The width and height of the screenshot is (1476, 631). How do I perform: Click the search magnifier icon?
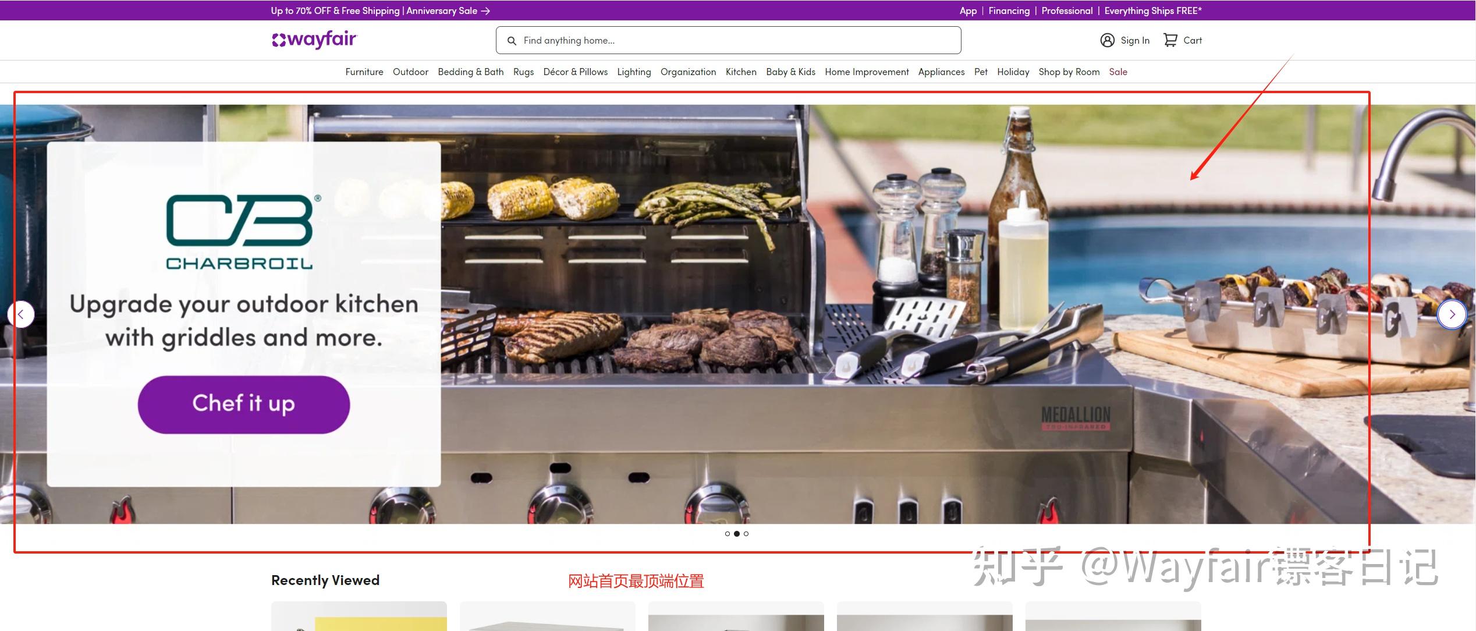512,40
